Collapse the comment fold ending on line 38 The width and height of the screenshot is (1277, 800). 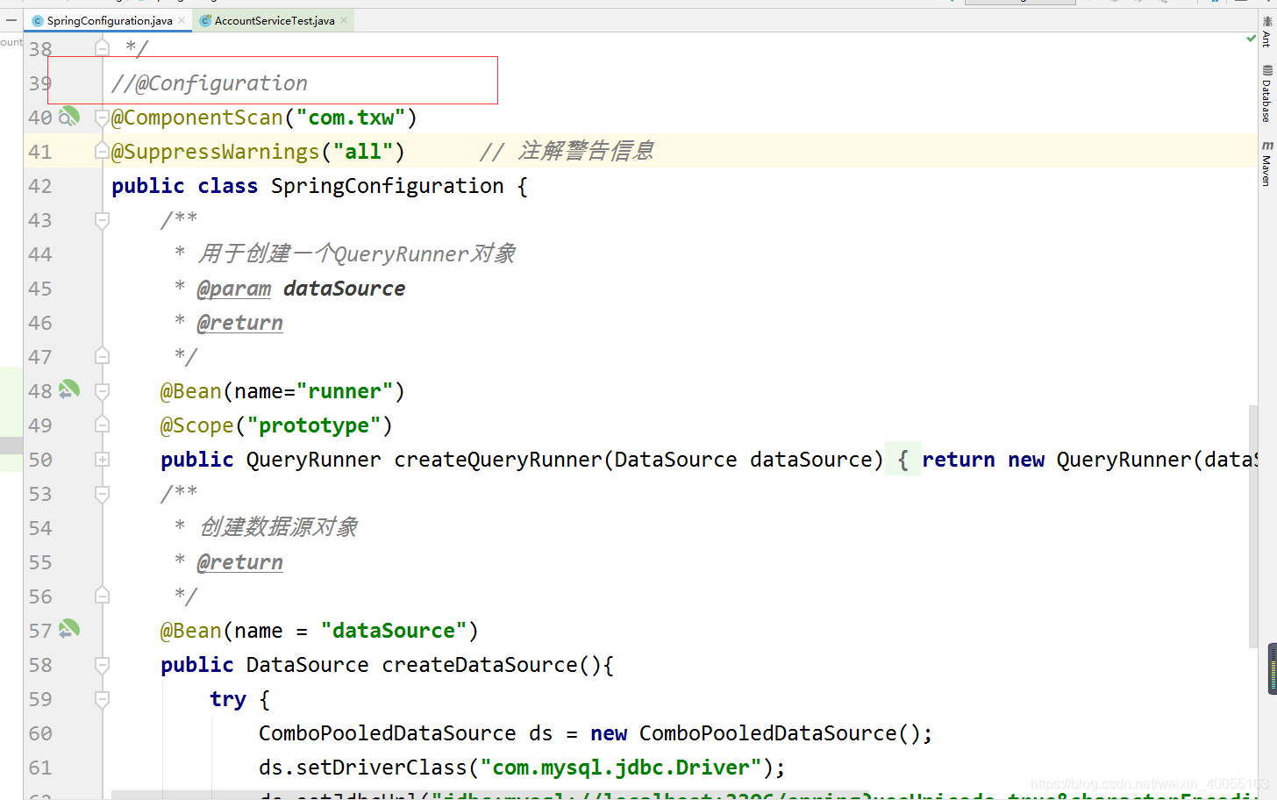click(x=102, y=48)
